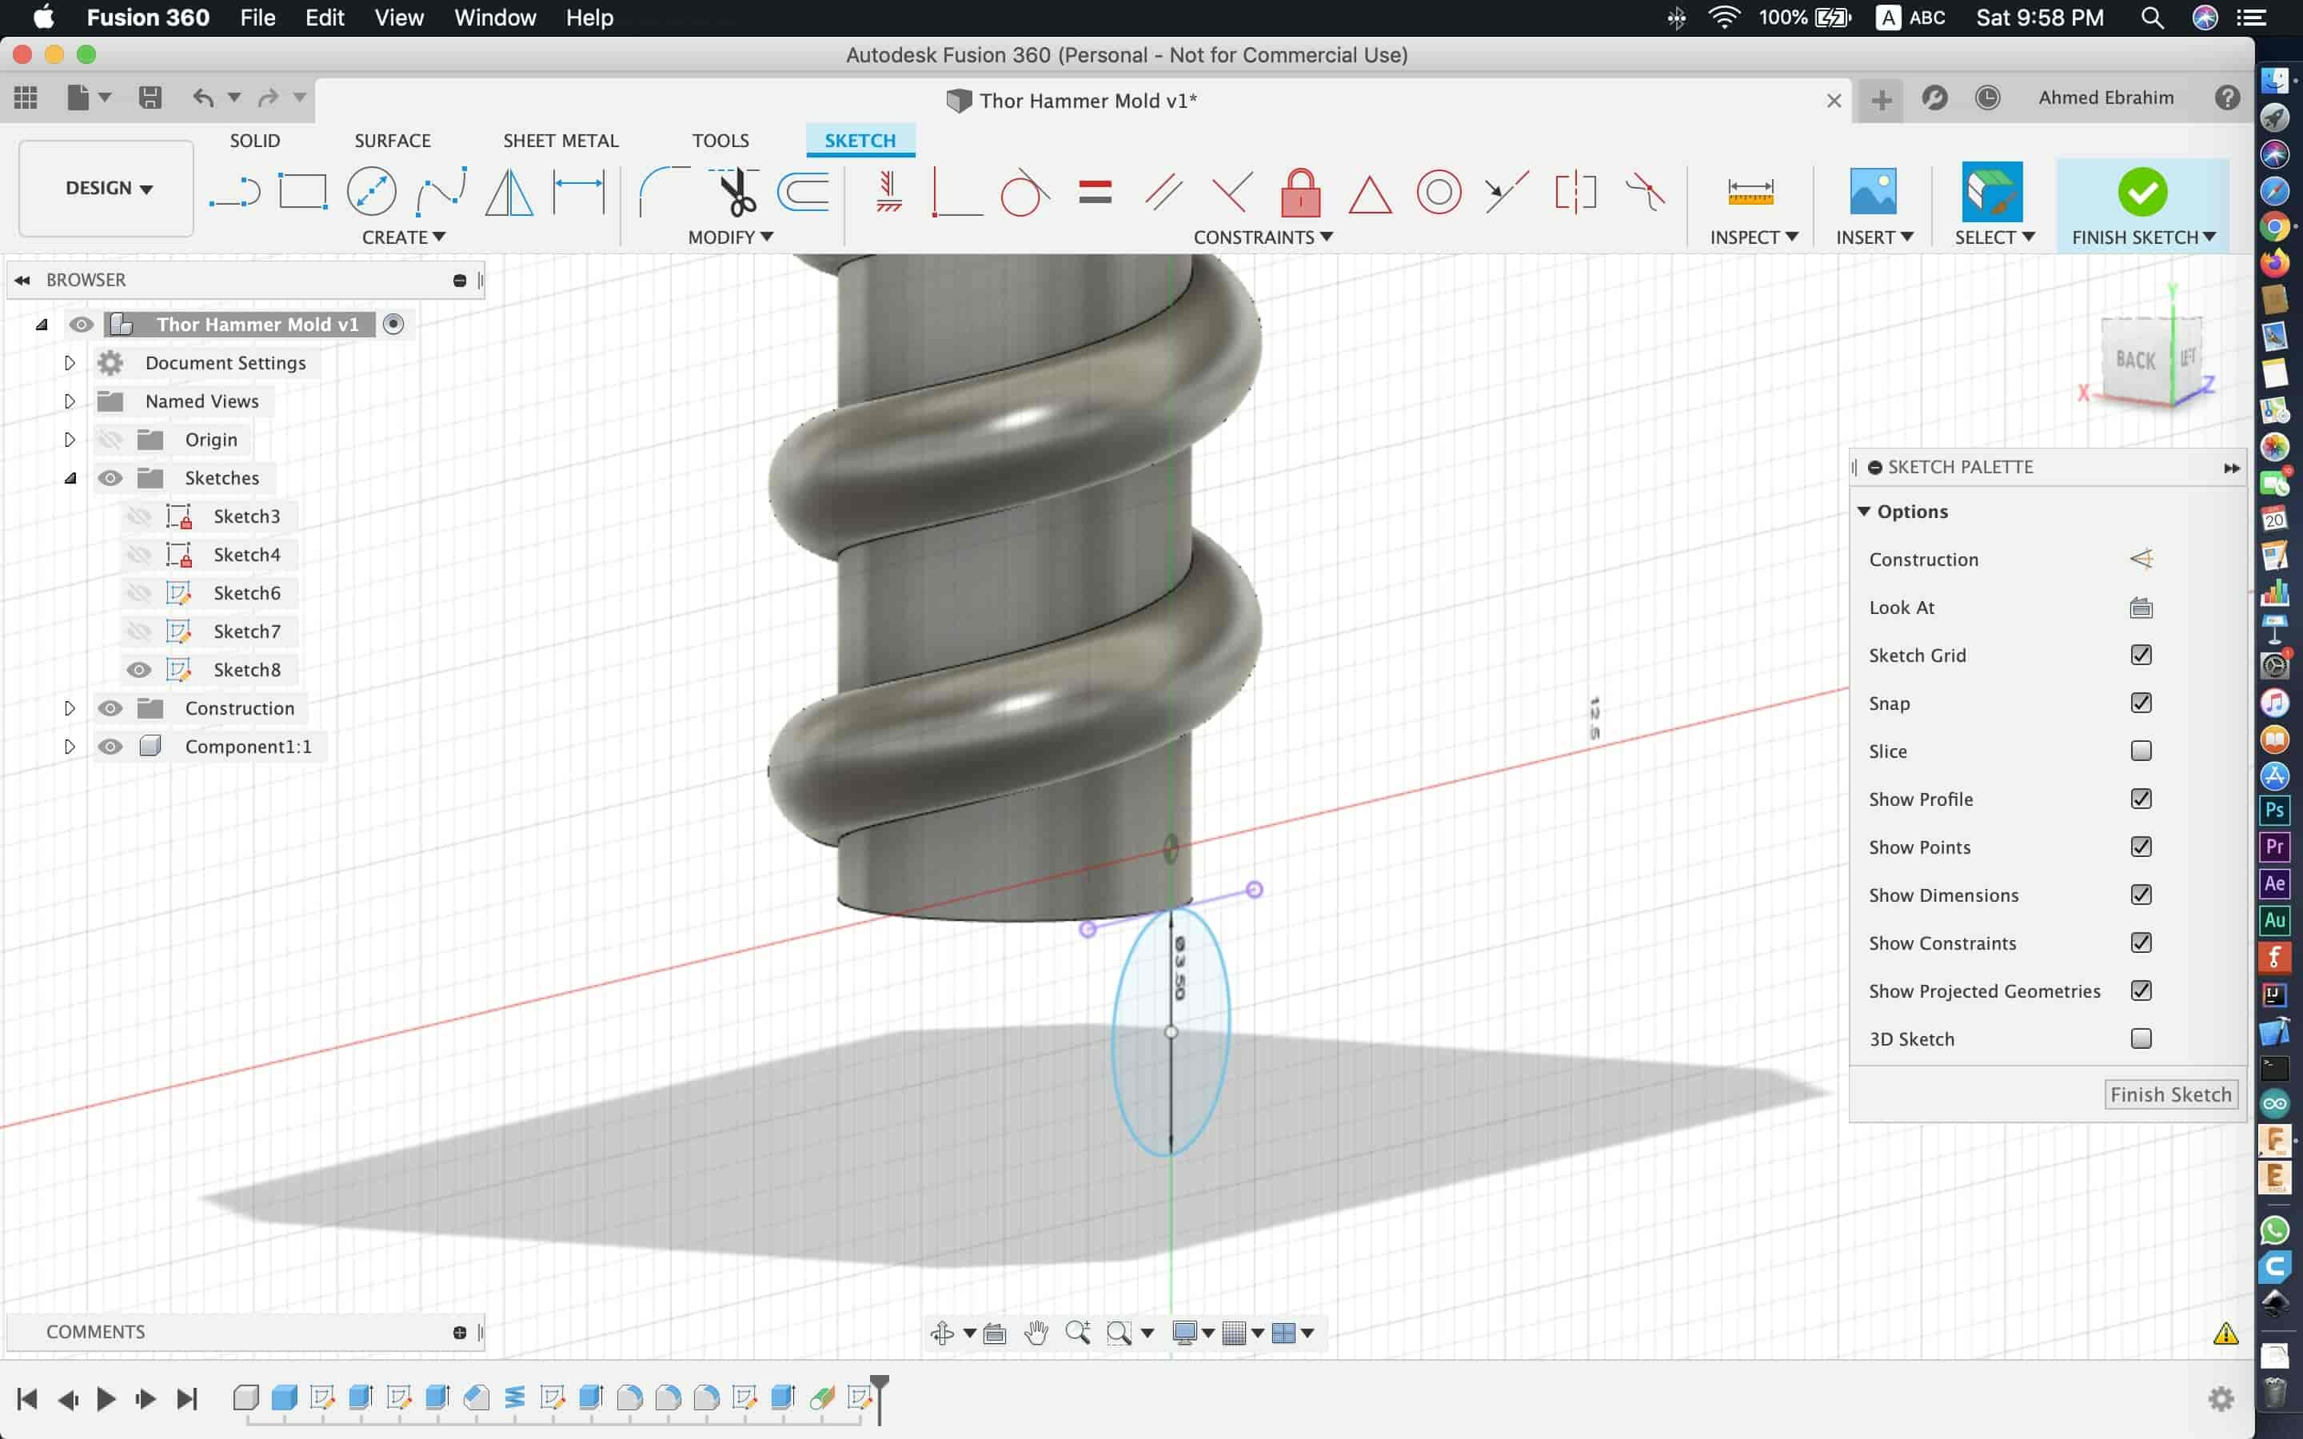Expand the Component1:1 node
This screenshot has height=1439, width=2303.
tap(70, 746)
